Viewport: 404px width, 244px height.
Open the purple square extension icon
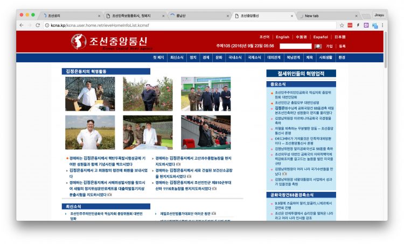point(366,25)
